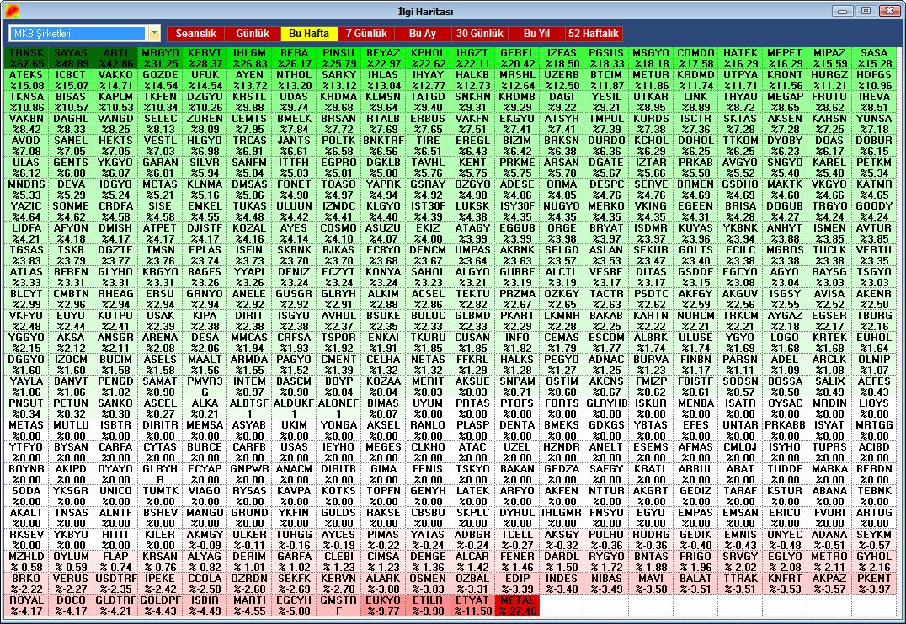Viewport: 906px width, 624px height.
Task: Click the ULKER %-0.11 cell
Action: (x=249, y=540)
